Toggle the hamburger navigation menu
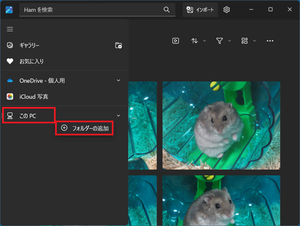 pyautogui.click(x=10, y=29)
